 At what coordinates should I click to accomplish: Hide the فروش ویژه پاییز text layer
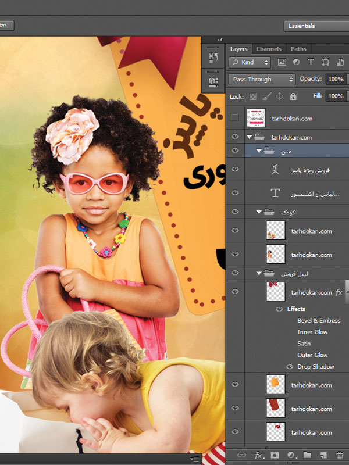[235, 169]
